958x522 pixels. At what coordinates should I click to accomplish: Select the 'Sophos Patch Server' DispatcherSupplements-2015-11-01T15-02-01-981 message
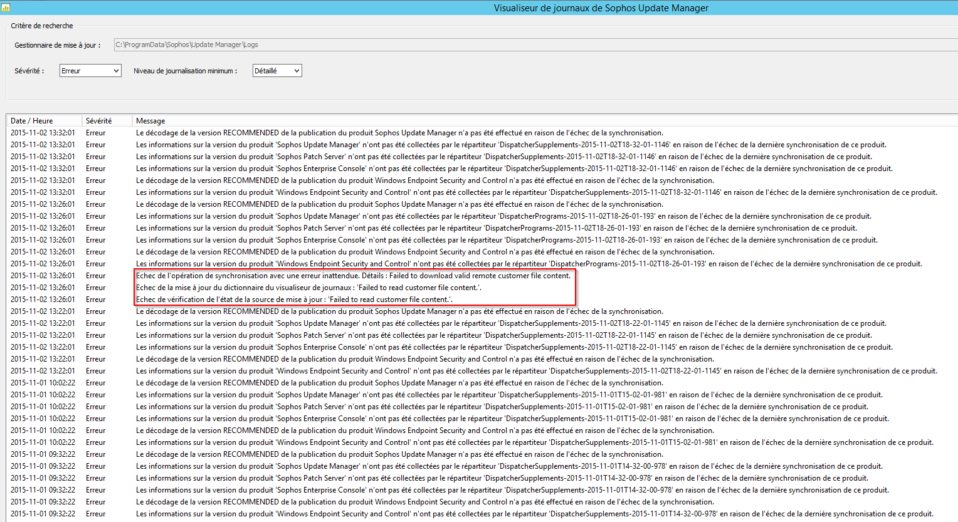(x=502, y=407)
